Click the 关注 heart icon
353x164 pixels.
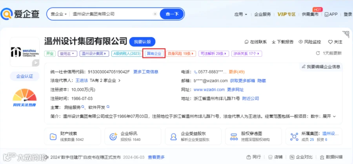click(330, 42)
